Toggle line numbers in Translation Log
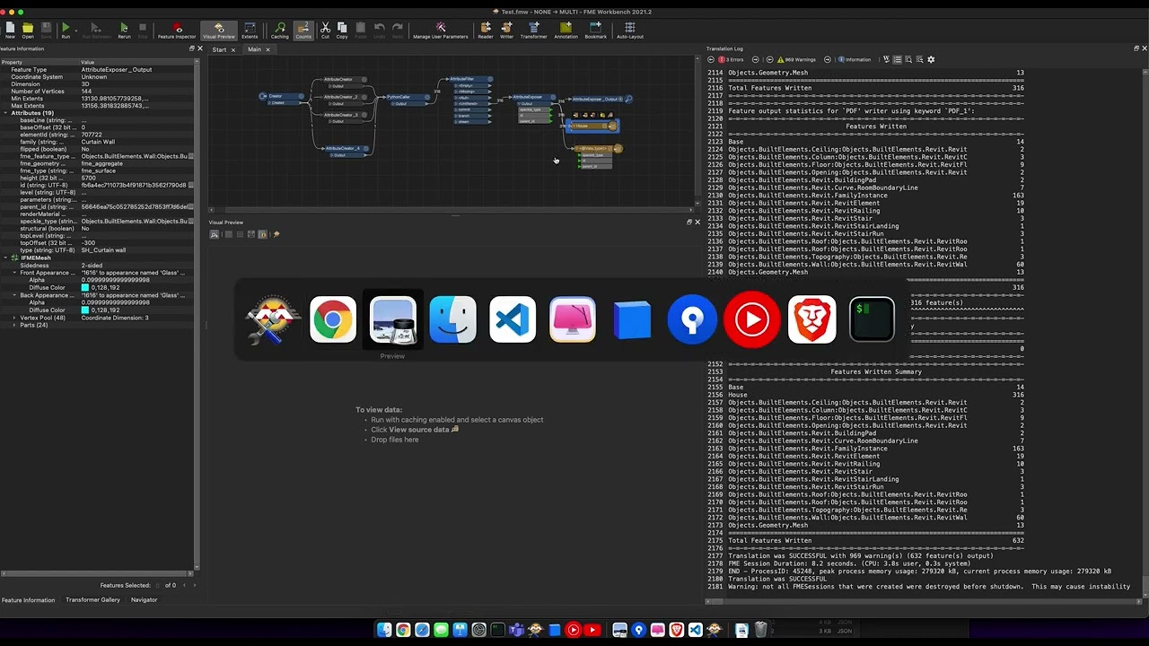Image resolution: width=1149 pixels, height=646 pixels. point(898,59)
